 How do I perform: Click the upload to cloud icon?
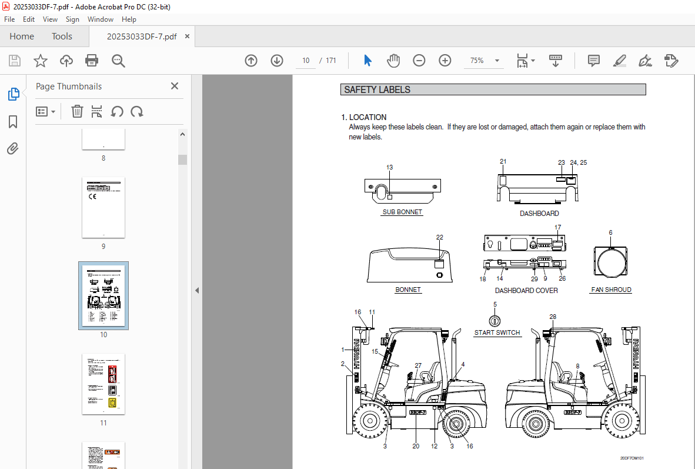66,61
